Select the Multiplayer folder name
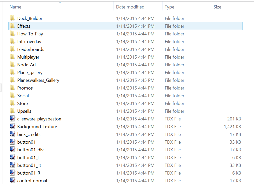Screen dimensions: 254x191 point(28,57)
